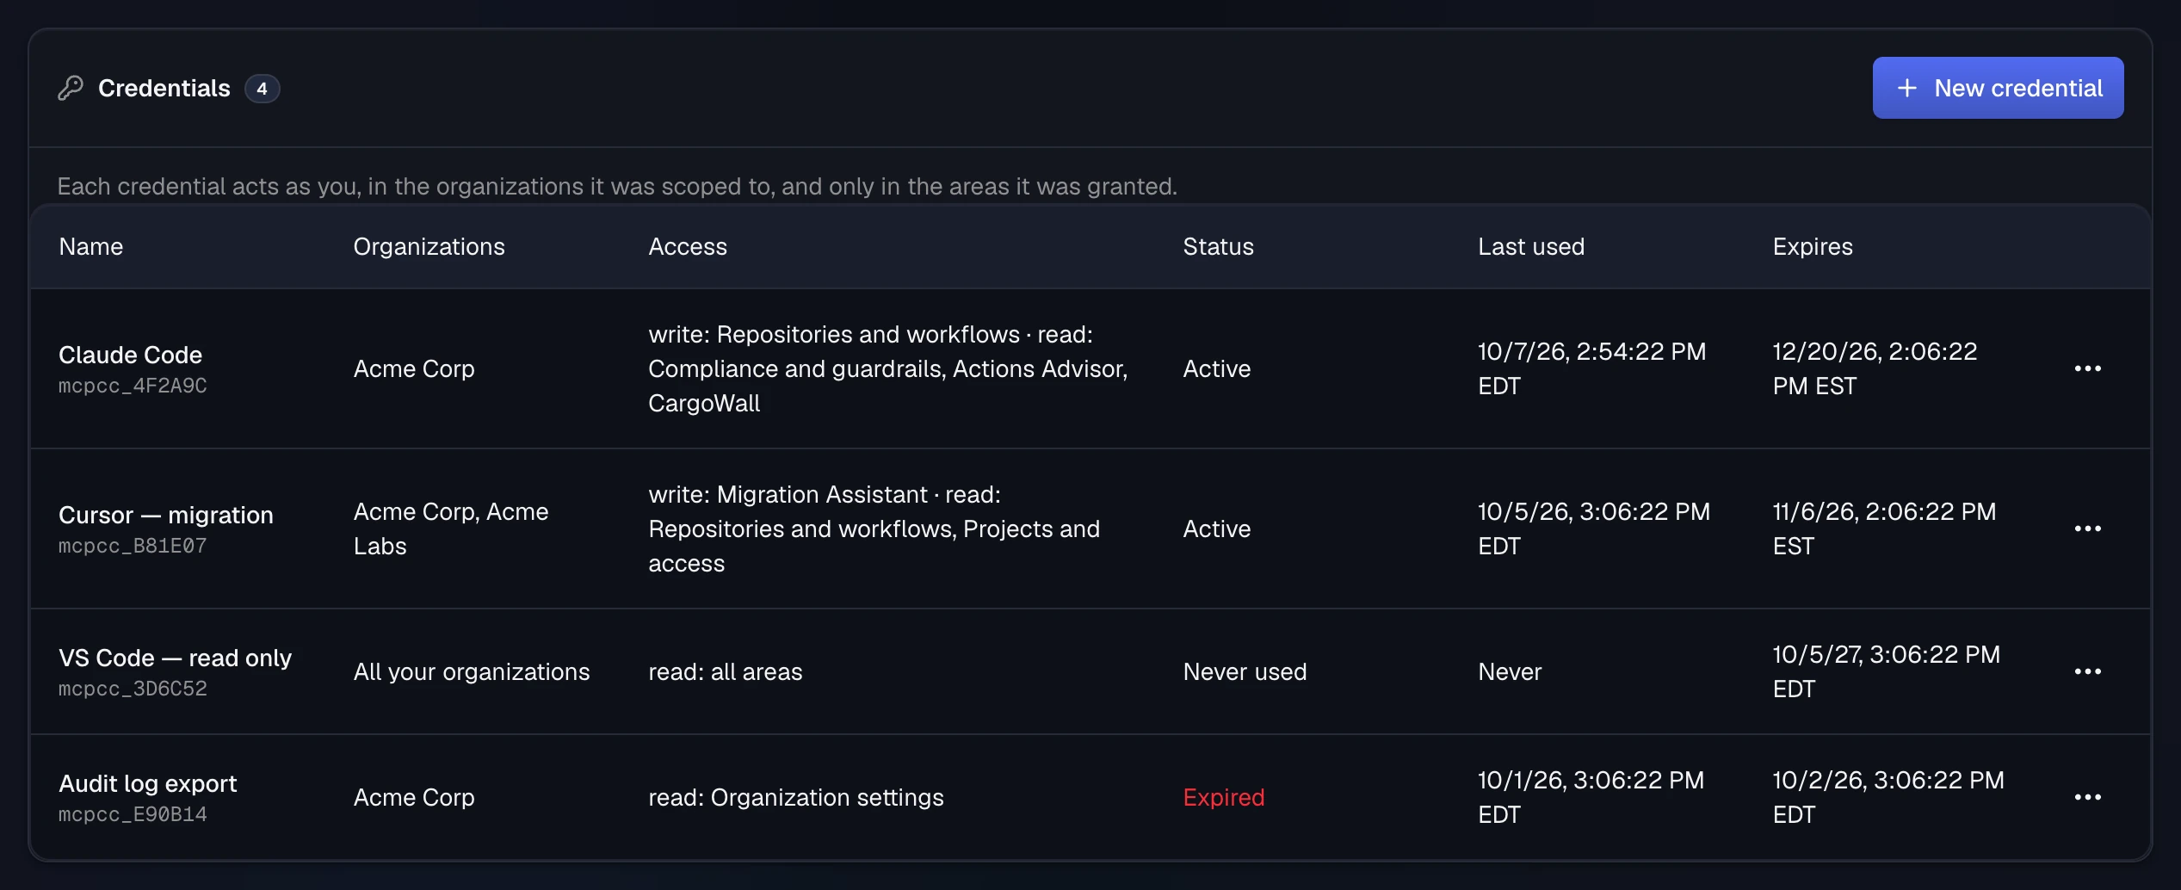Click the Name column header
This screenshot has width=2181, height=890.
91,246
